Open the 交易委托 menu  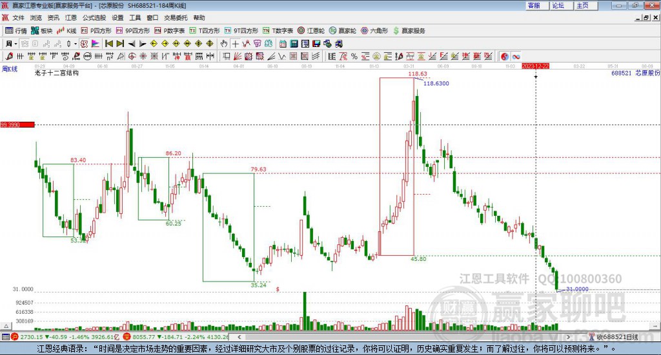pyautogui.click(x=176, y=17)
